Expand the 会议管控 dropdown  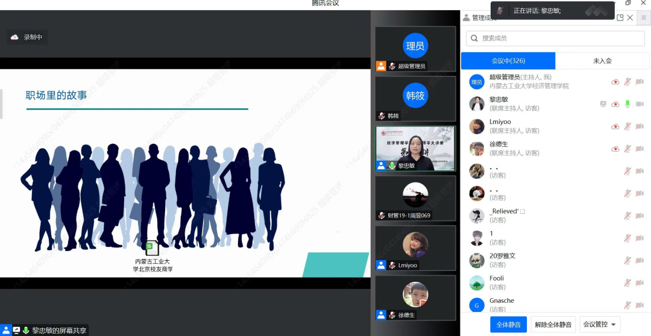(x=600, y=325)
